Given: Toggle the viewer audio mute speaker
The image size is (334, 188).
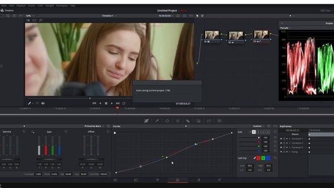Looking at the screenshot, I should [x=43, y=103].
